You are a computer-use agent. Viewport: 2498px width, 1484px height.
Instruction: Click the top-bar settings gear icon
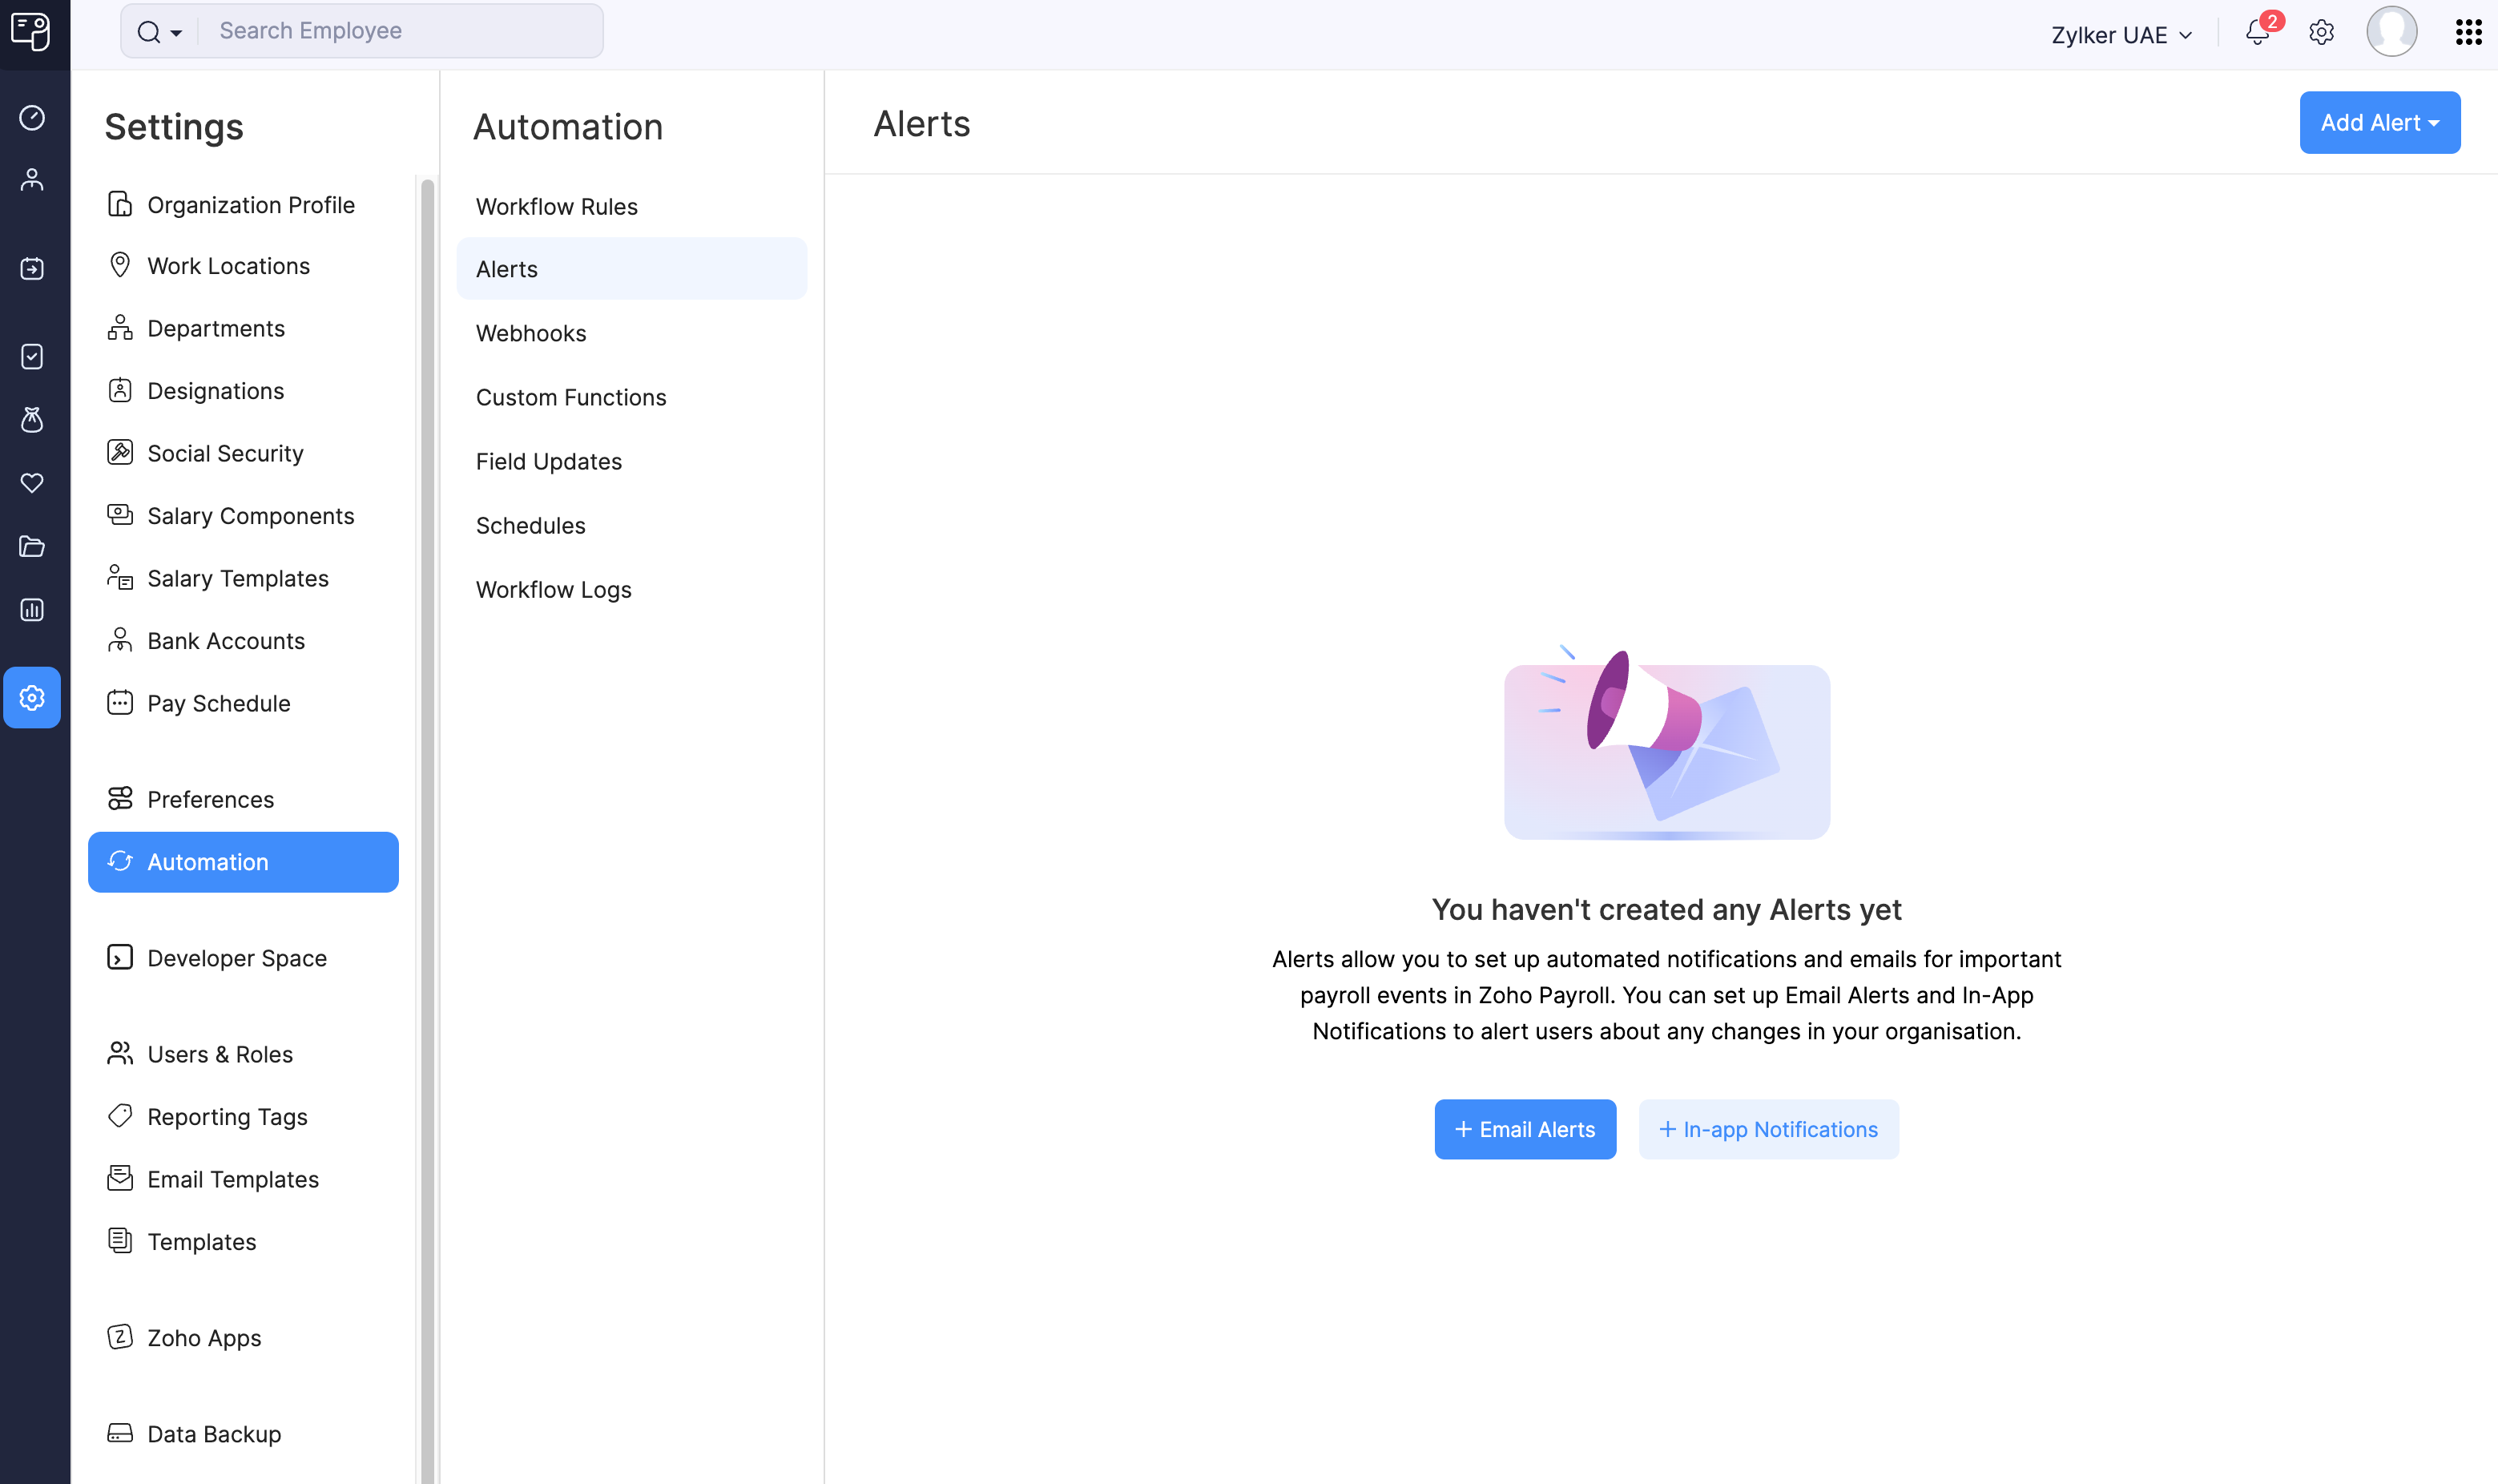pos(2321,33)
